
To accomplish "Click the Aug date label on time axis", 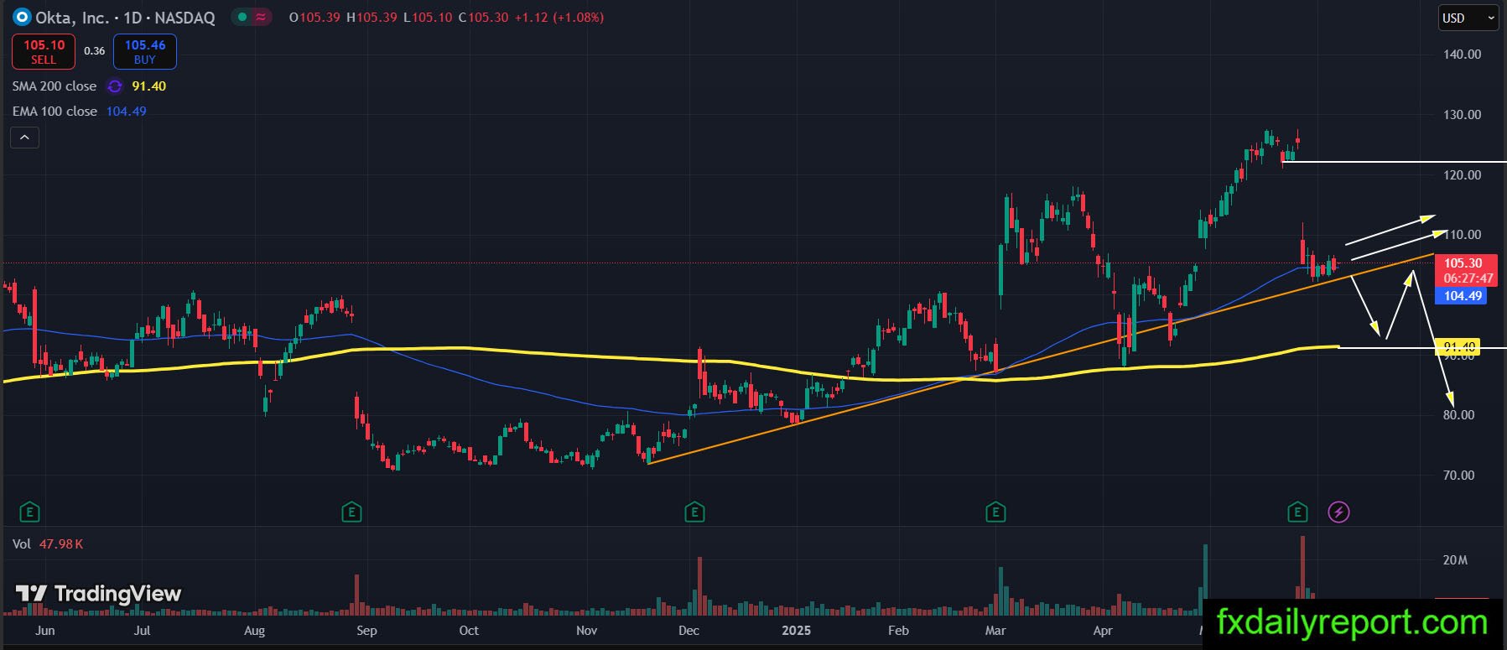I will click(x=254, y=631).
